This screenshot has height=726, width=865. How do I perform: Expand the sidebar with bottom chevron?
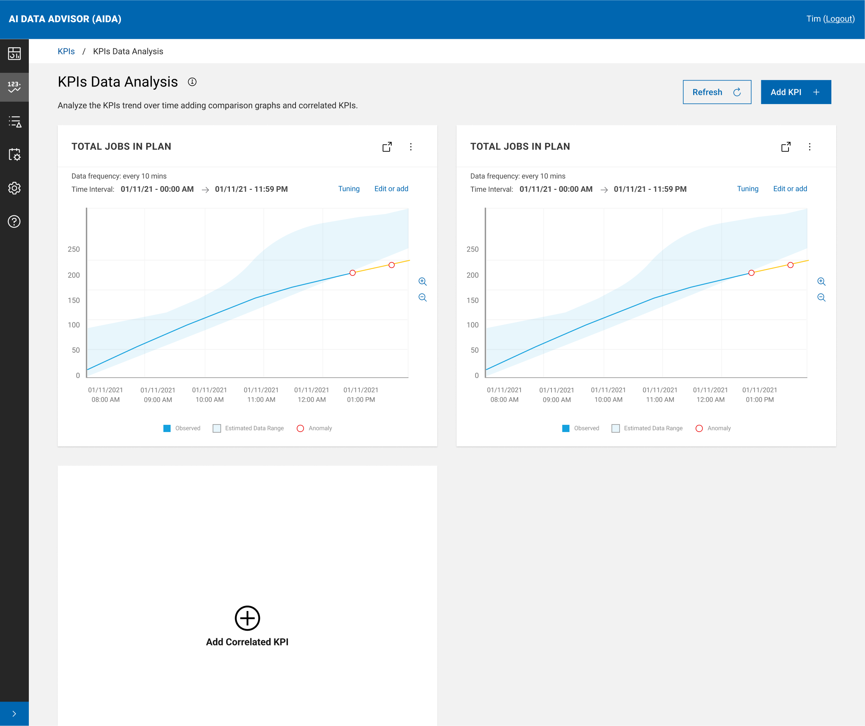coord(14,714)
